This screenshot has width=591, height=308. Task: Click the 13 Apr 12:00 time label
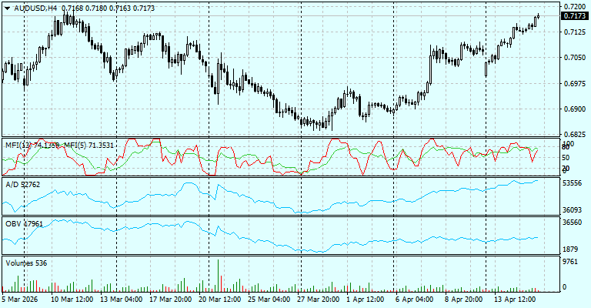(x=515, y=300)
